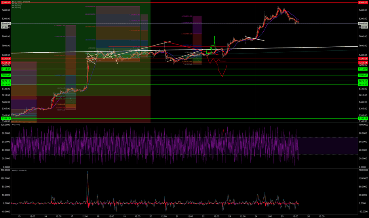This screenshot has width=369, height=218.
Task: Click the current price label 8088.01 on right axis
Action: (363, 23)
